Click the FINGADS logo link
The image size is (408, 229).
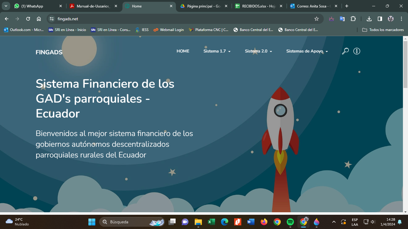click(x=49, y=52)
